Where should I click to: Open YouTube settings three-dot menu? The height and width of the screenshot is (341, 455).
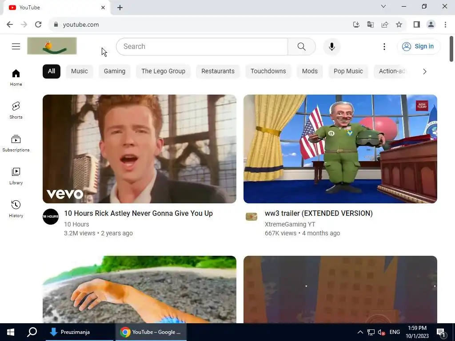coord(384,46)
